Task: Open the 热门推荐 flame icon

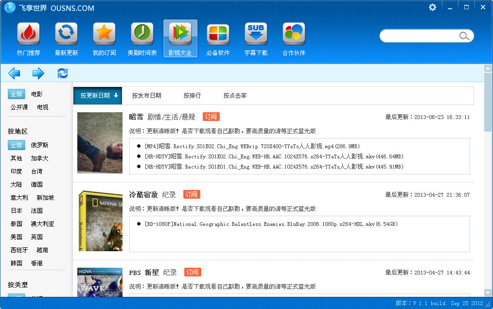Action: (28, 34)
